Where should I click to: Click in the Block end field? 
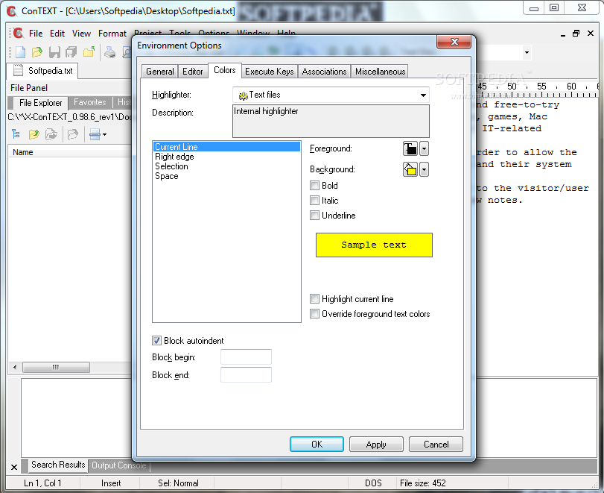tap(246, 375)
